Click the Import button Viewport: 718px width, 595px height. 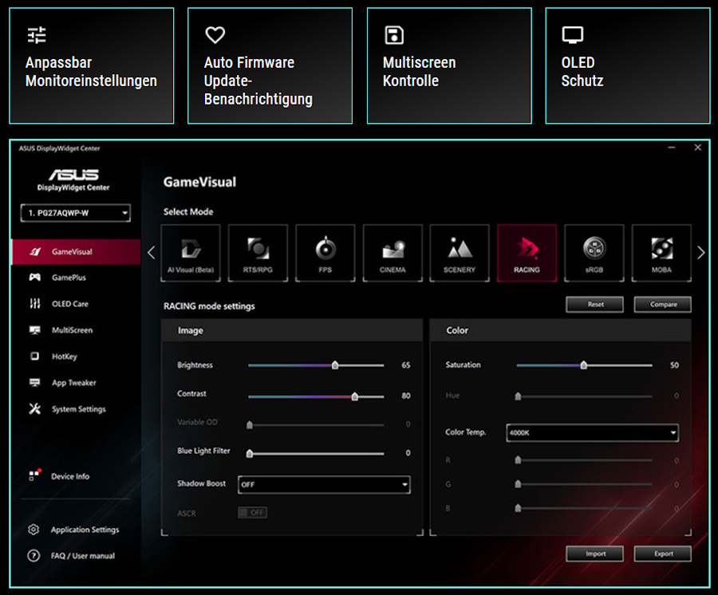tap(595, 554)
